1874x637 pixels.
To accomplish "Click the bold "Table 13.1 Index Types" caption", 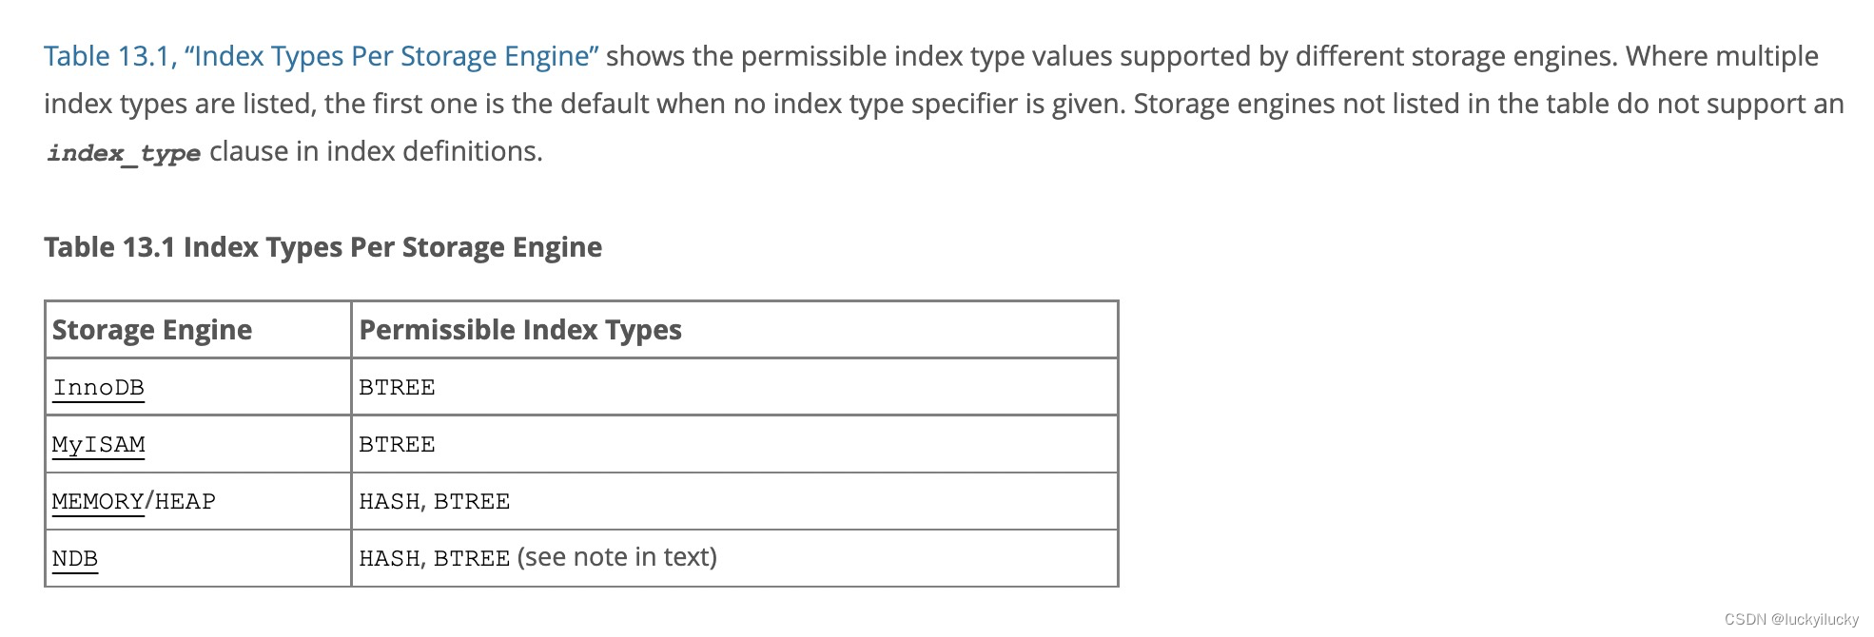I will [322, 247].
